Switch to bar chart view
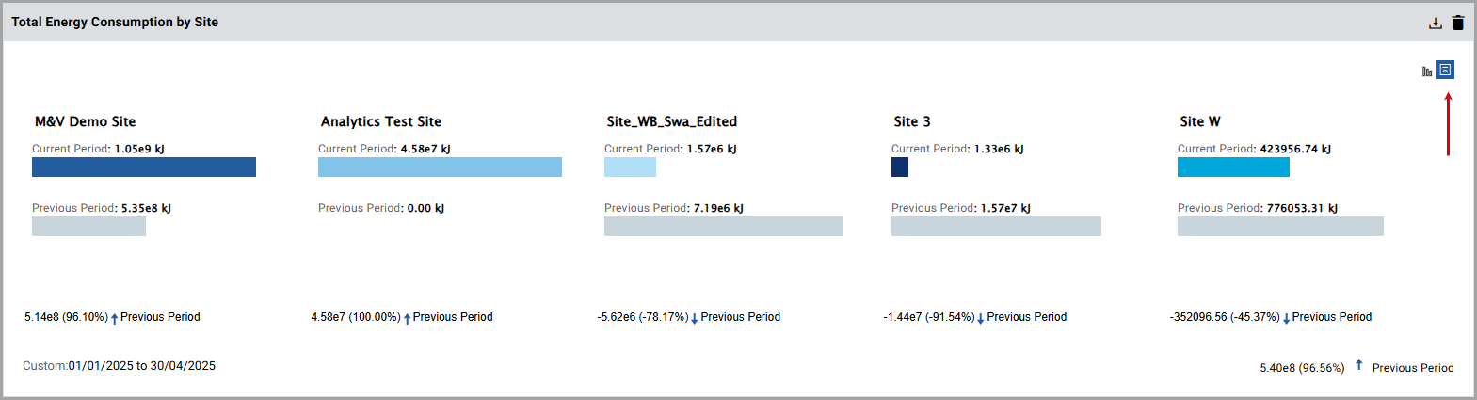 pyautogui.click(x=1427, y=71)
